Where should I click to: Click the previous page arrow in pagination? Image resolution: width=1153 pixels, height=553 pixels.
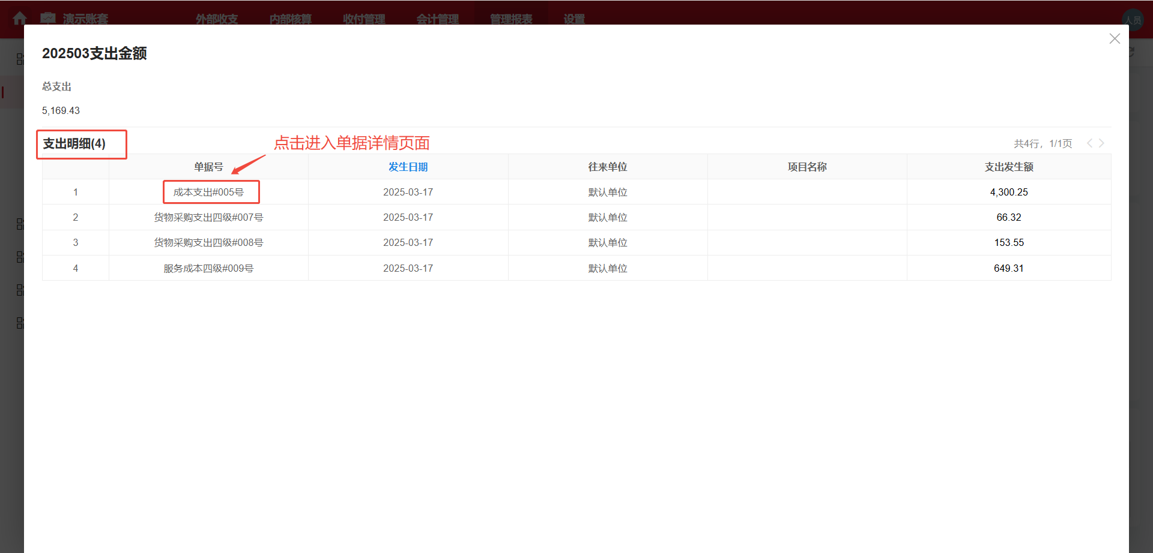click(1089, 143)
